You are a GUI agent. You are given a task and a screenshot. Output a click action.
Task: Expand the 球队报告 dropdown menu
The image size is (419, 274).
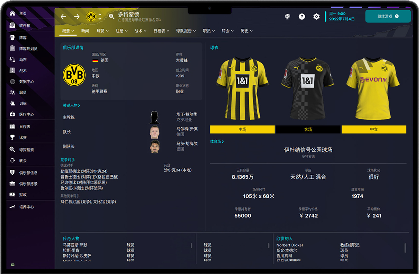(186, 31)
